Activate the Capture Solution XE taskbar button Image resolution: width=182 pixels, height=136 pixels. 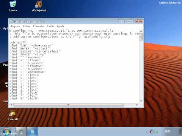click(20, 131)
